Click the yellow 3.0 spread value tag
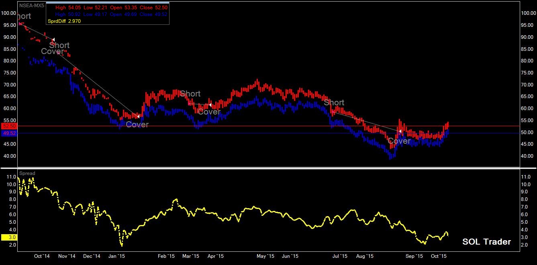This screenshot has width=537, height=265. click(x=8, y=237)
